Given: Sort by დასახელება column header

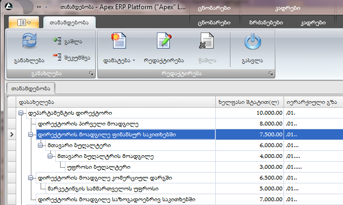Looking at the screenshot, I should coord(116,102).
